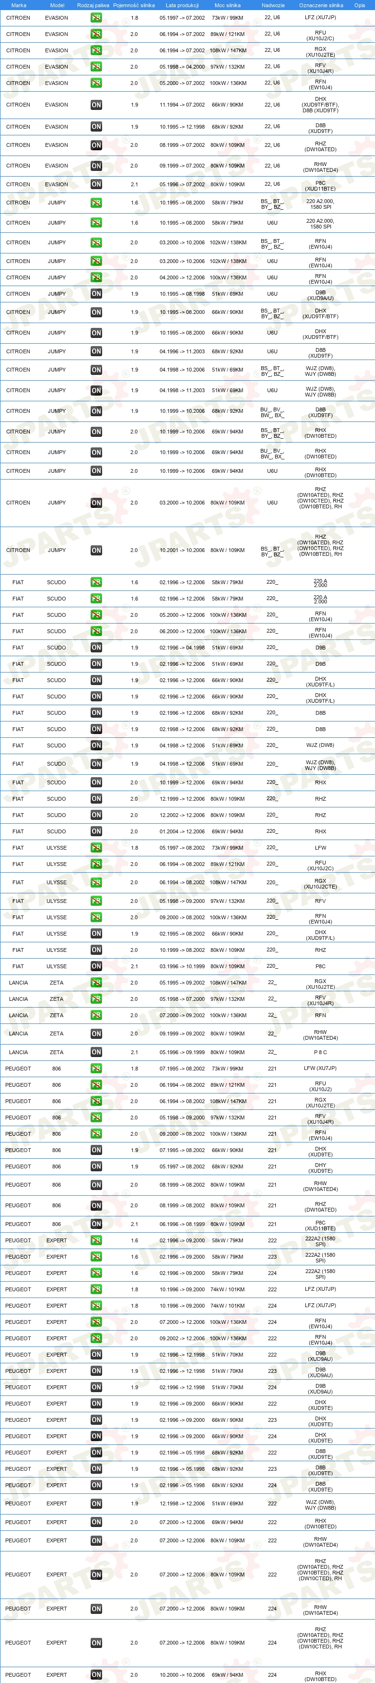This screenshot has height=1683, width=375.
Task: Click ON icon in Lancia Zeta P 8 C row
Action: coord(96,1053)
